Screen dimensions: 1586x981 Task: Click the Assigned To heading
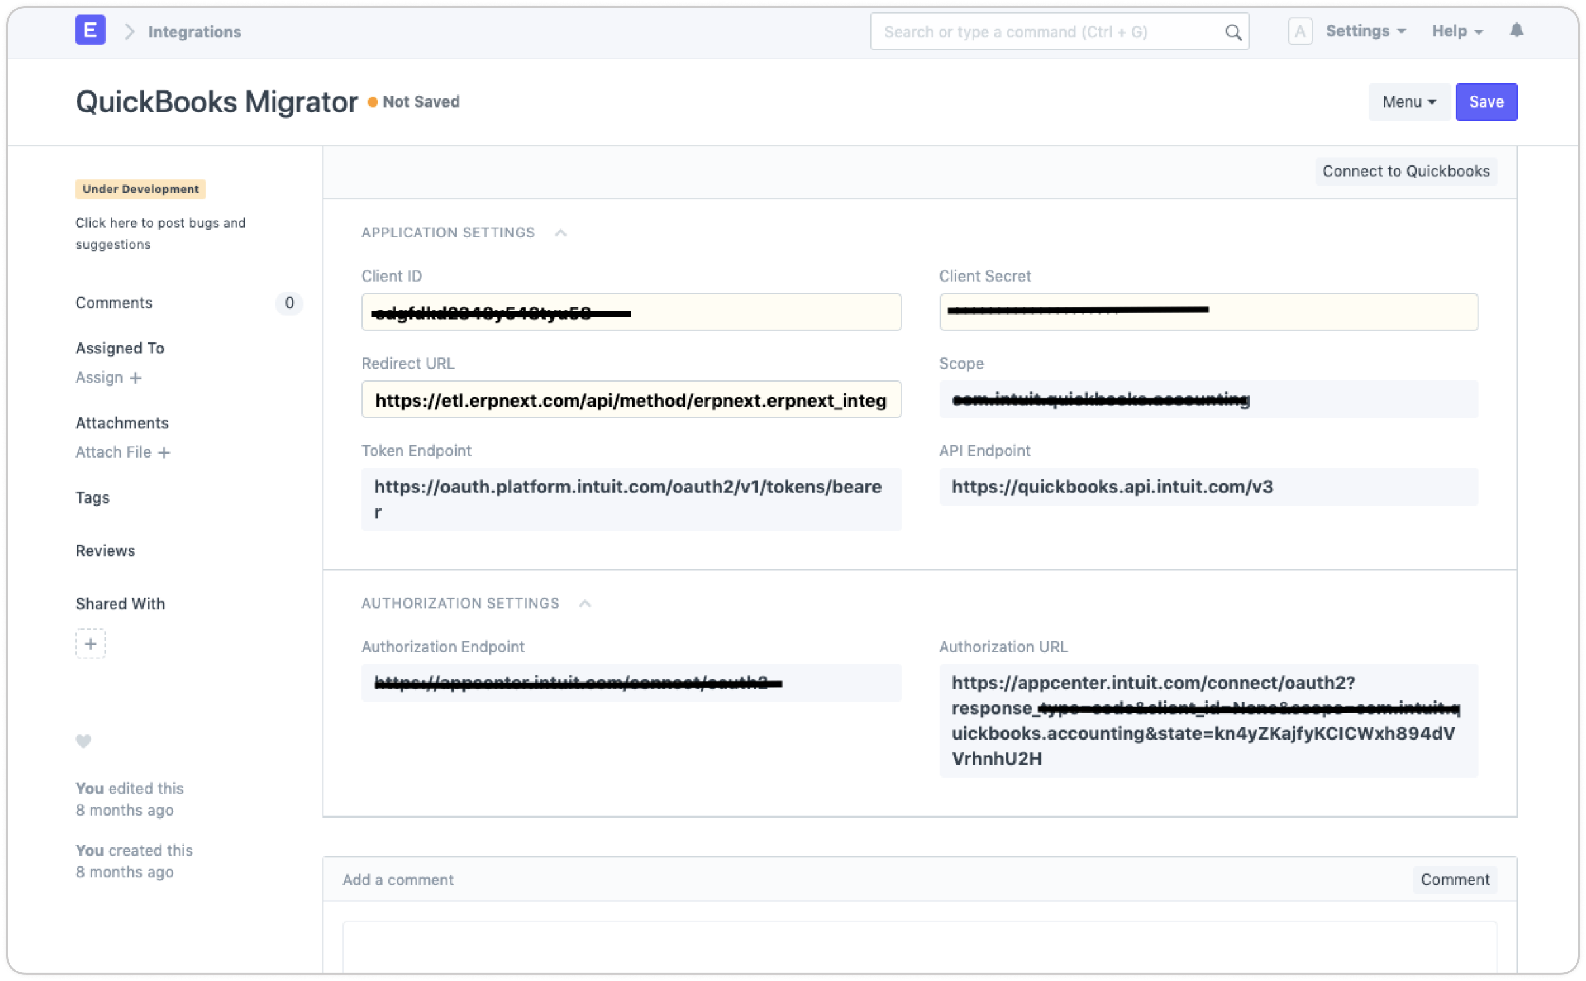119,348
